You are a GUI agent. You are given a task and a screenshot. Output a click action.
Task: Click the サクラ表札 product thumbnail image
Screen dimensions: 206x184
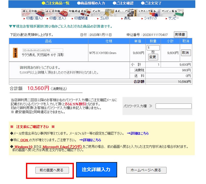point(15,53)
